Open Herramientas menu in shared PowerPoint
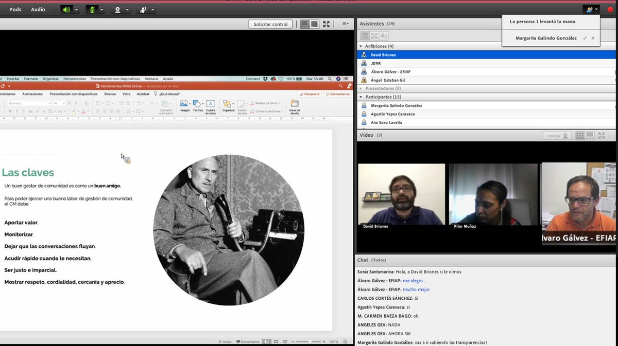The image size is (618, 346). [x=75, y=79]
